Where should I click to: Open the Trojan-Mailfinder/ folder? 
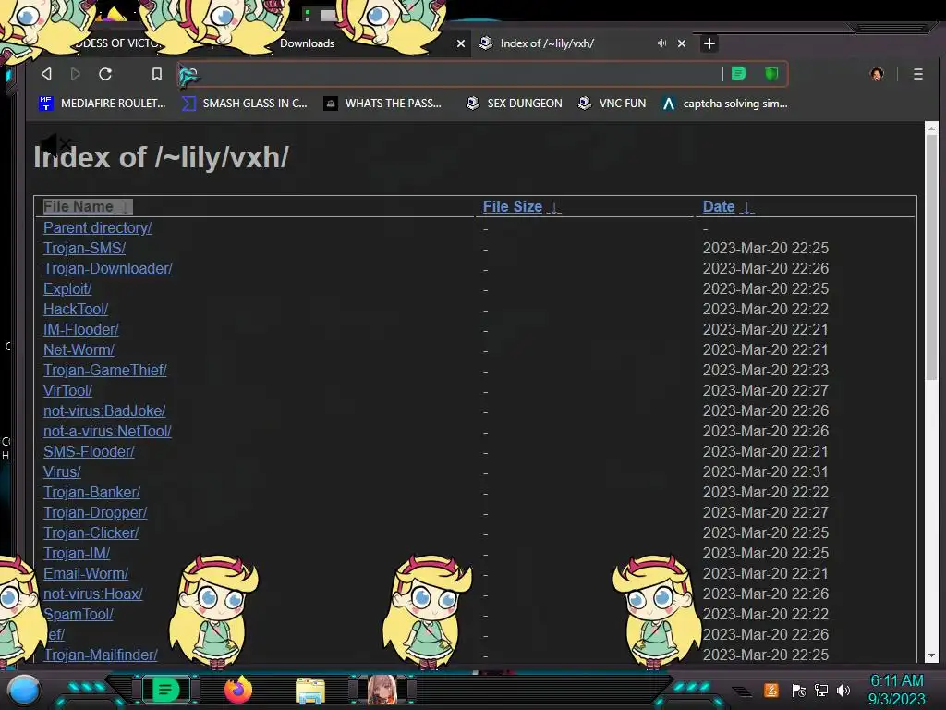point(101,655)
